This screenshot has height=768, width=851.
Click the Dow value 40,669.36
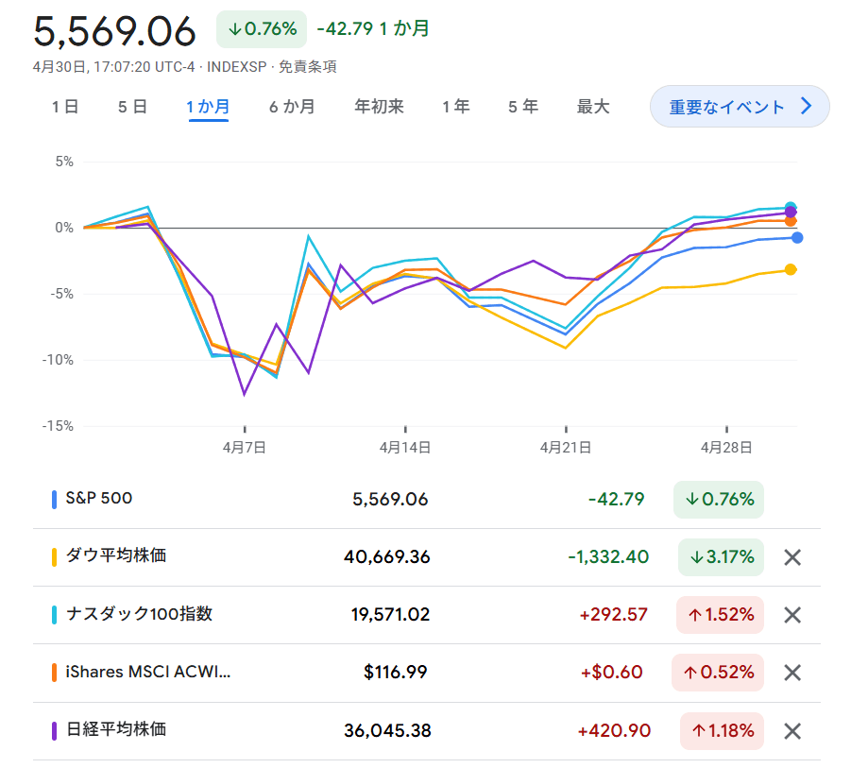[387, 556]
